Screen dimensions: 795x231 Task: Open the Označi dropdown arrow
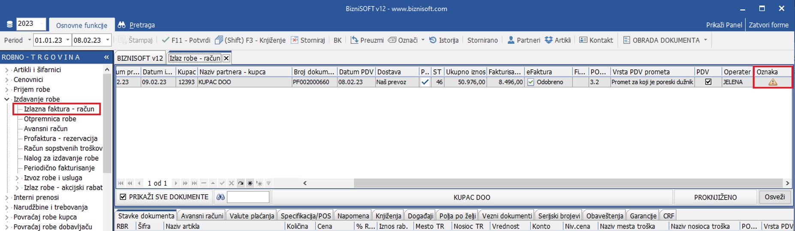[423, 40]
